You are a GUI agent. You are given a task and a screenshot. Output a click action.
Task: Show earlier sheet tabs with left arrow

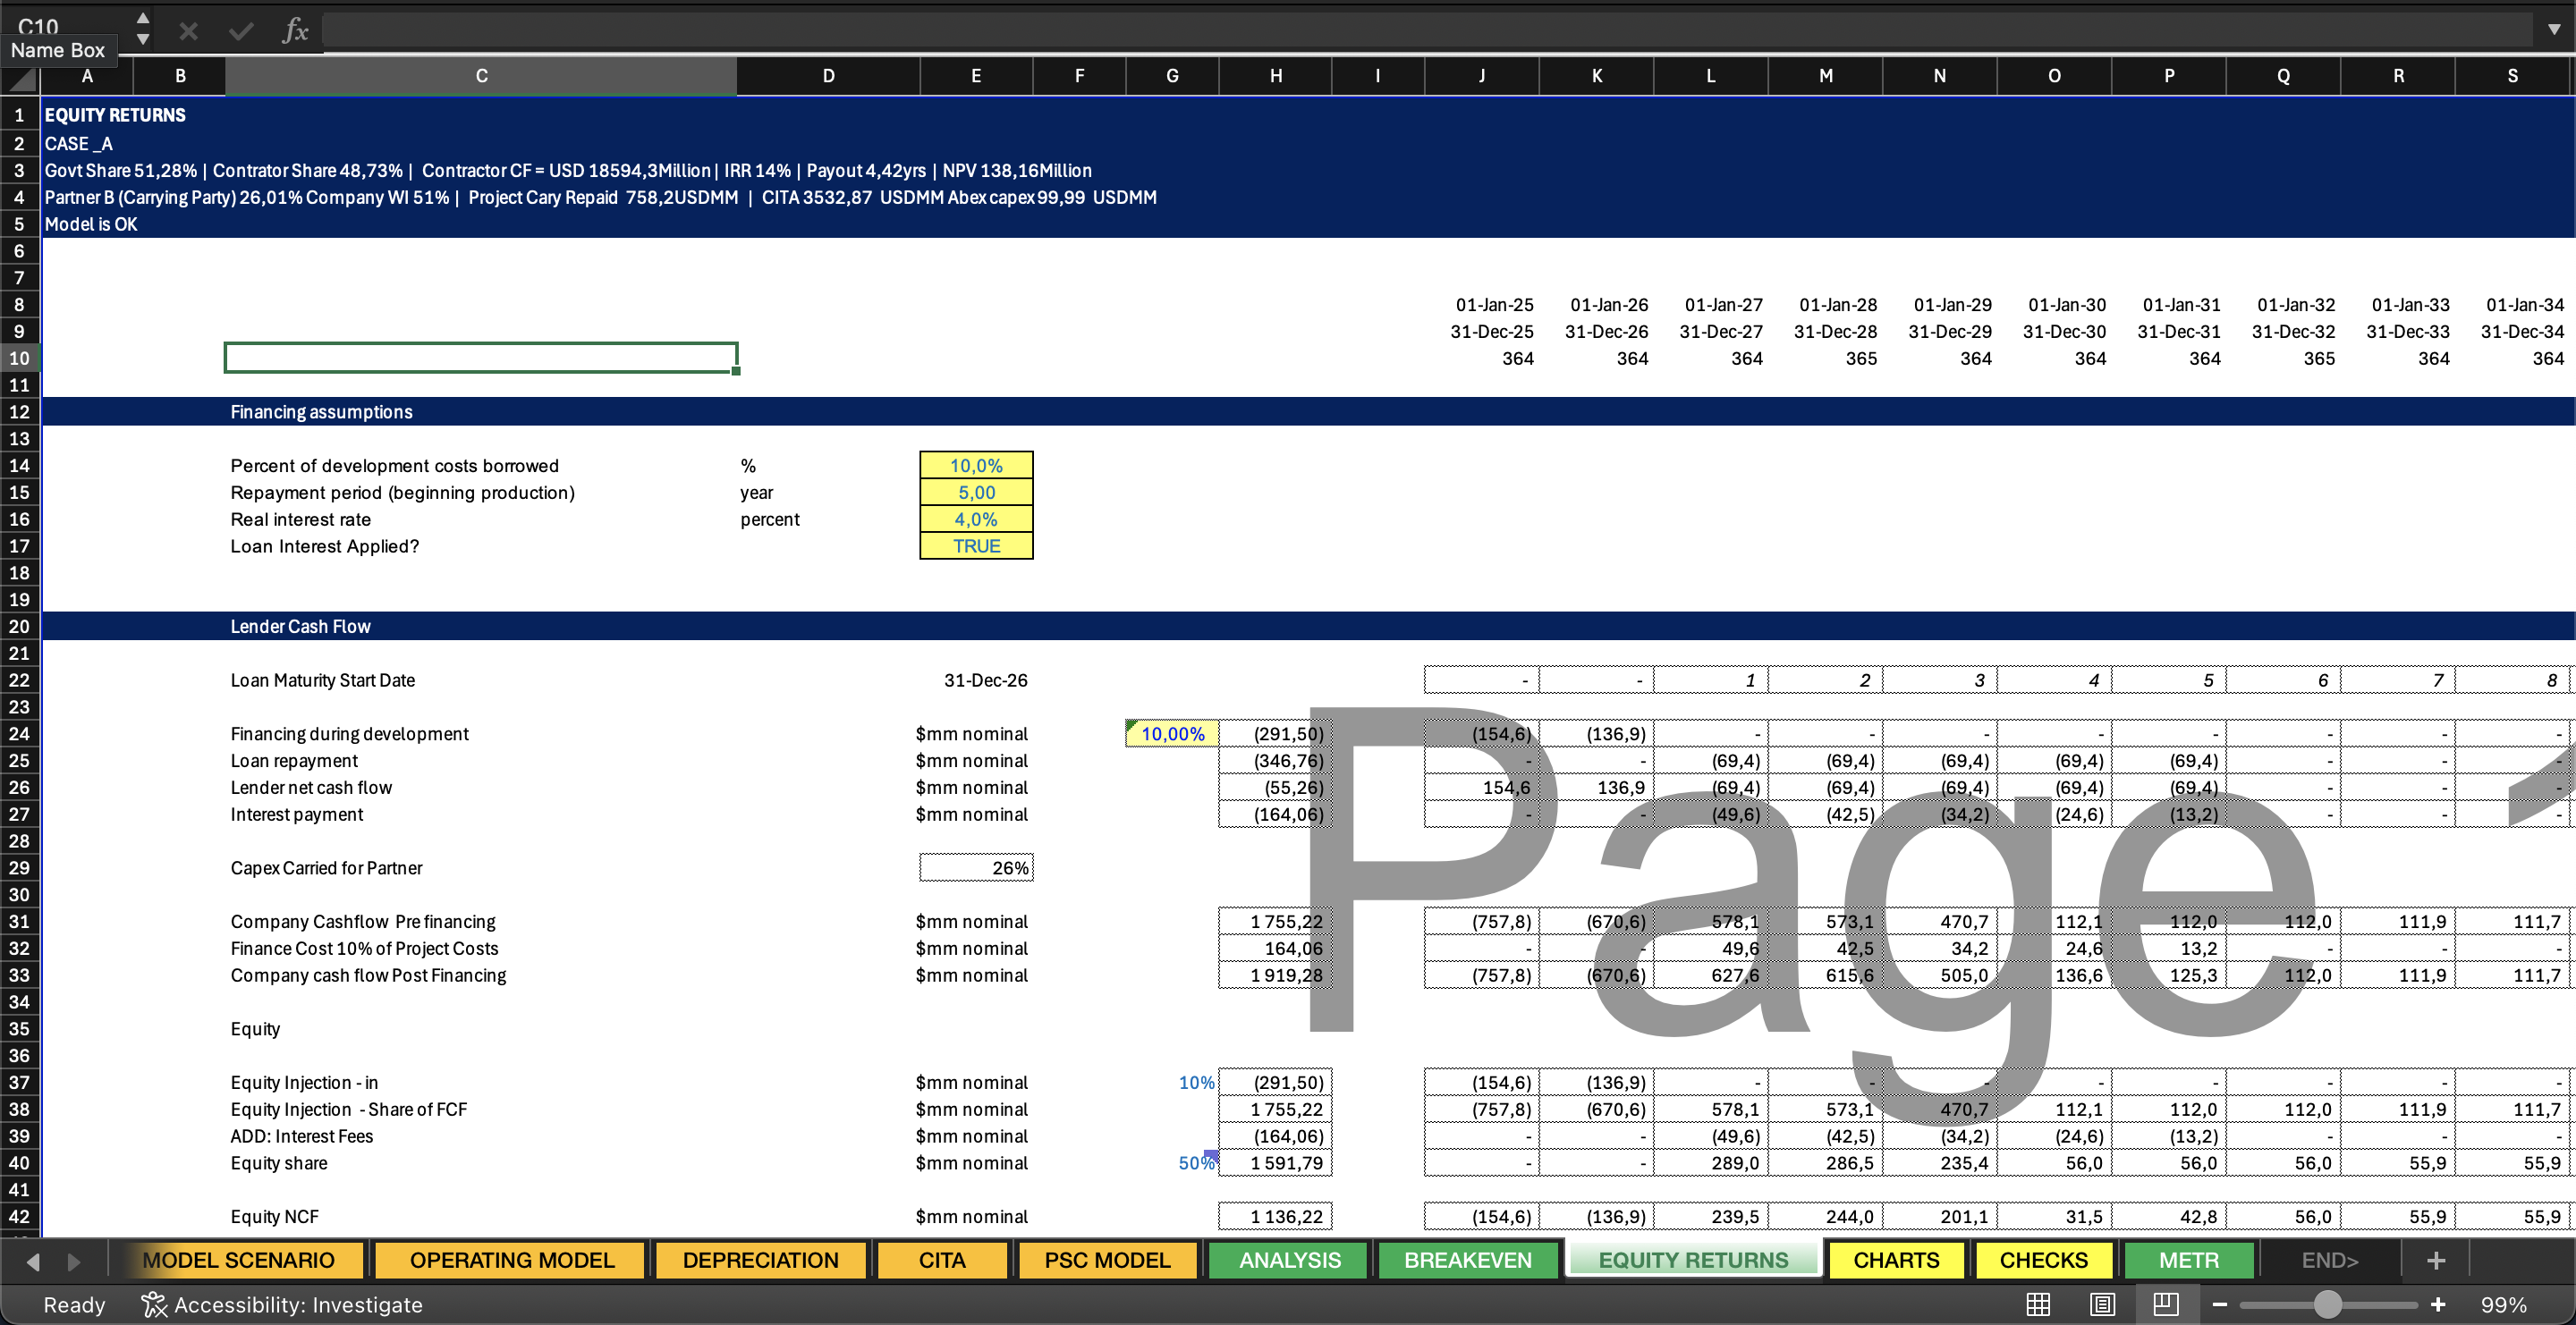(33, 1262)
